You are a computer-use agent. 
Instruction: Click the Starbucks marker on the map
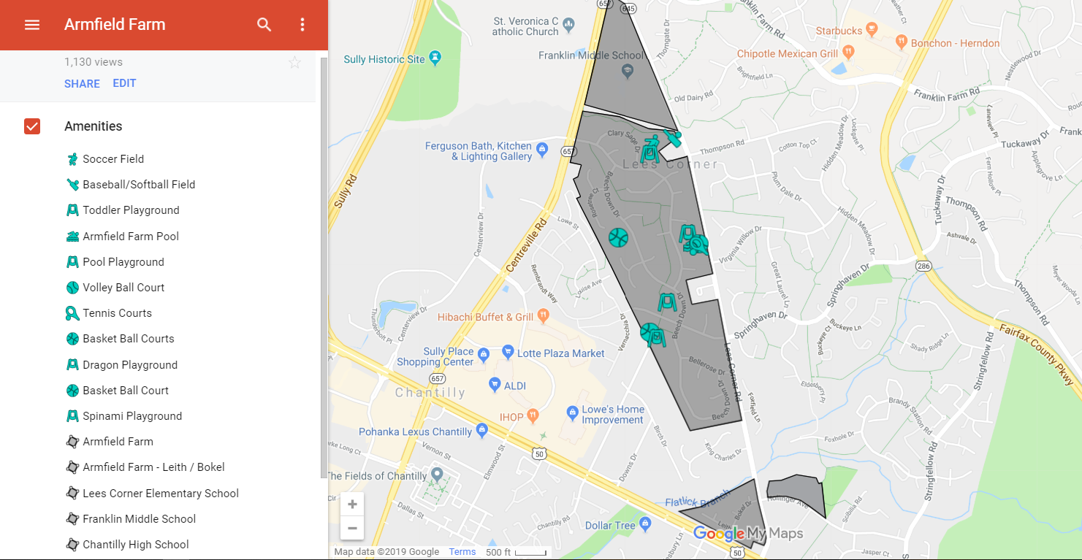coord(870,29)
